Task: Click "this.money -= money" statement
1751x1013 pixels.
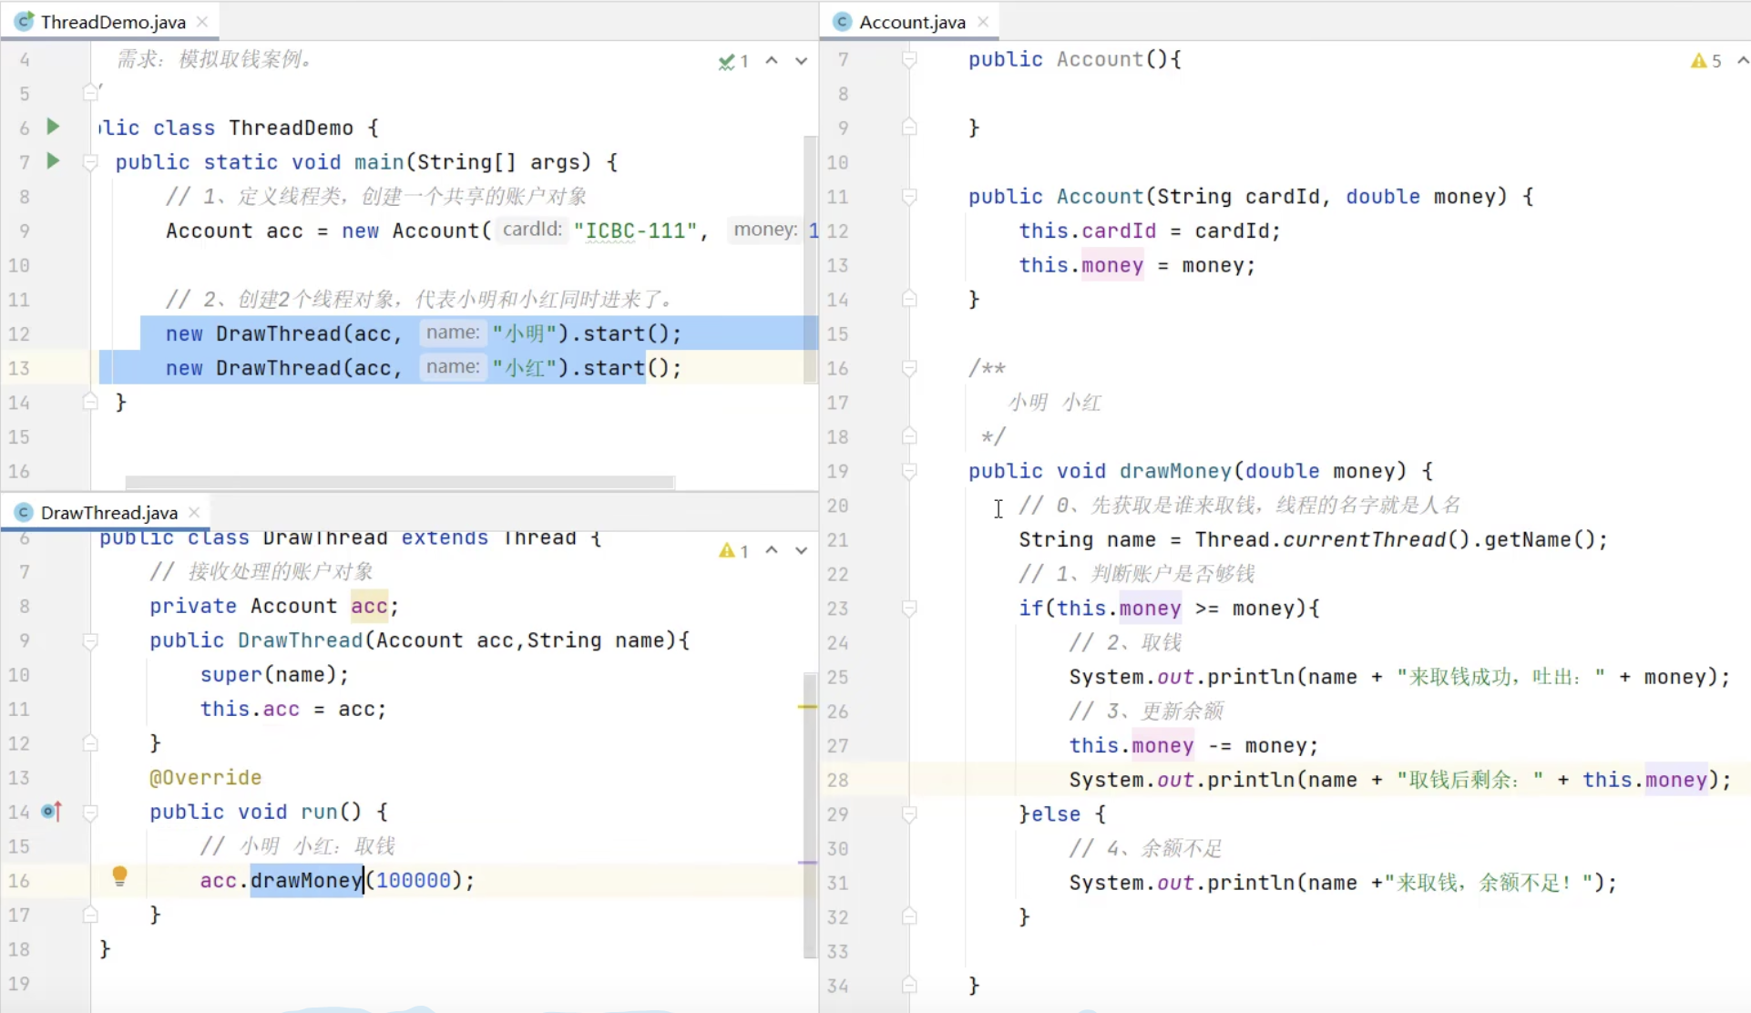Action: coord(1193,745)
